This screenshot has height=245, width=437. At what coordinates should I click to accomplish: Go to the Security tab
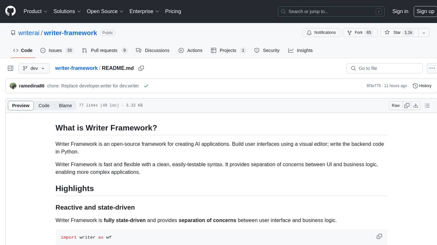pos(267,50)
